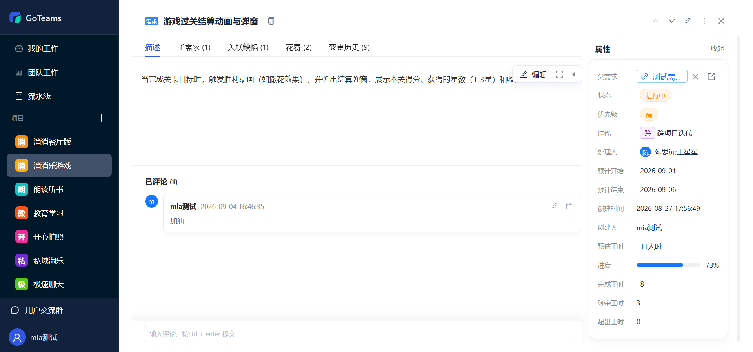Go to previous item with up arrow
The image size is (753, 352).
tap(655, 21)
